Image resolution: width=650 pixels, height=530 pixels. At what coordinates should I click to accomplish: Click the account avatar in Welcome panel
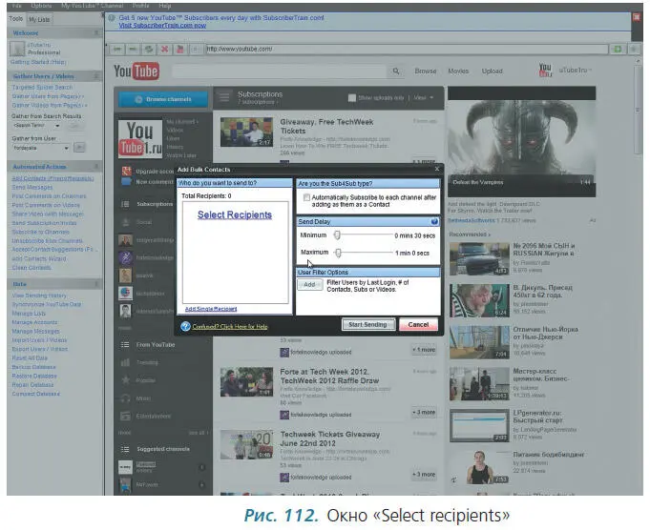(x=17, y=49)
